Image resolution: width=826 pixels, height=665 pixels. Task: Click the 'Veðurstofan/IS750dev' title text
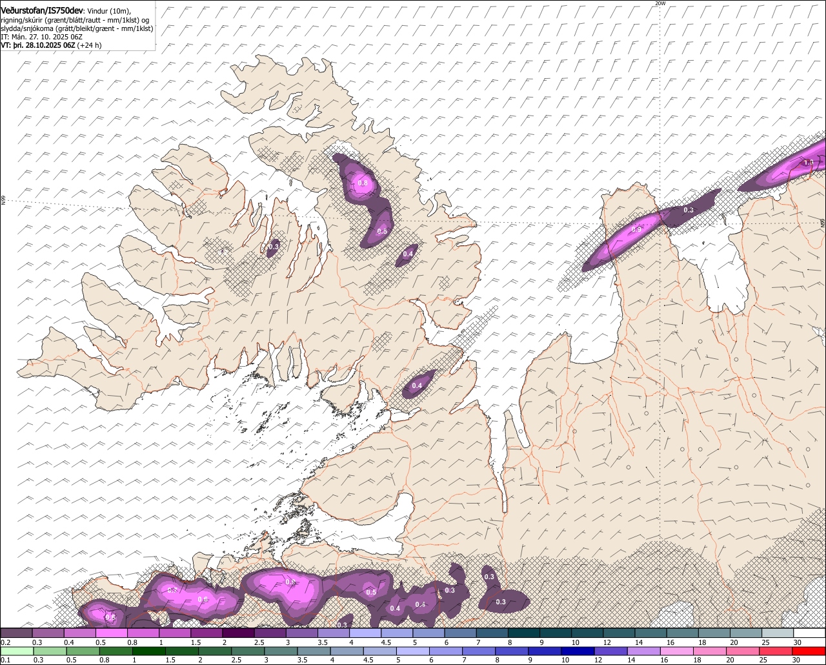(42, 11)
